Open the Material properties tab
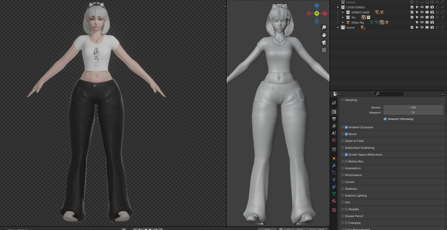 334,201
